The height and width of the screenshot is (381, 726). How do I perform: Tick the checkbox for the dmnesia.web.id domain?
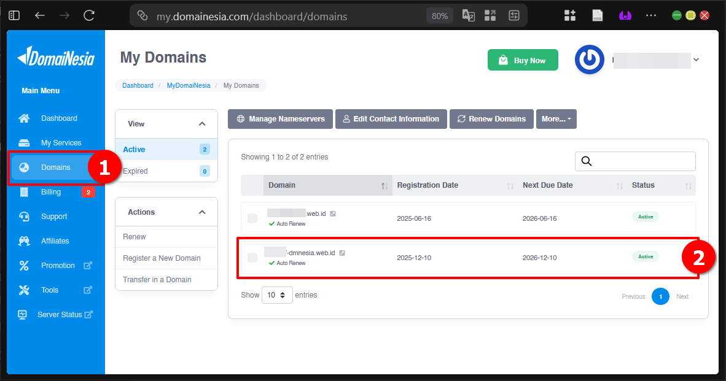[x=252, y=258]
